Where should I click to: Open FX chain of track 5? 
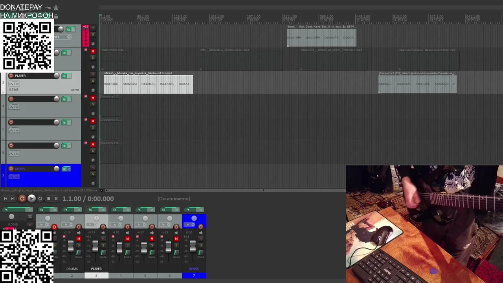point(64,123)
